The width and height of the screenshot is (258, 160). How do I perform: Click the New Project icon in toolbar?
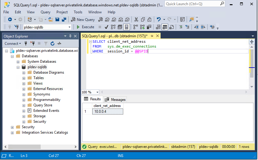click(30, 20)
